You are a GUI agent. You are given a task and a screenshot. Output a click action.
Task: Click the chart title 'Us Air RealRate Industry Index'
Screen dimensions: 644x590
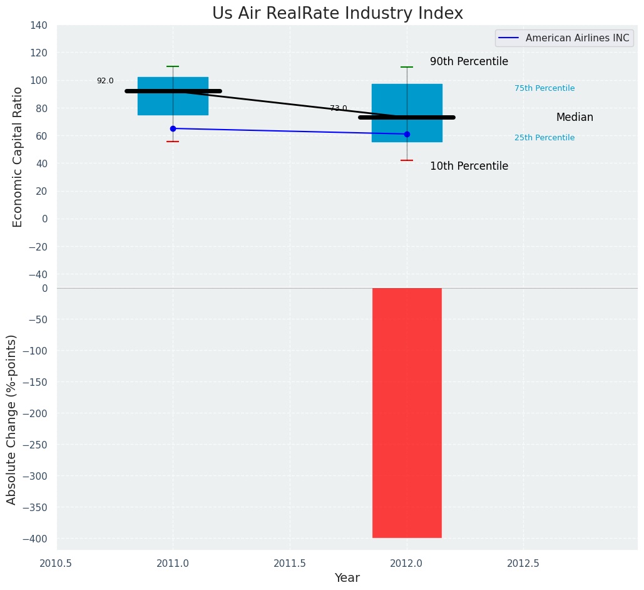click(337, 14)
